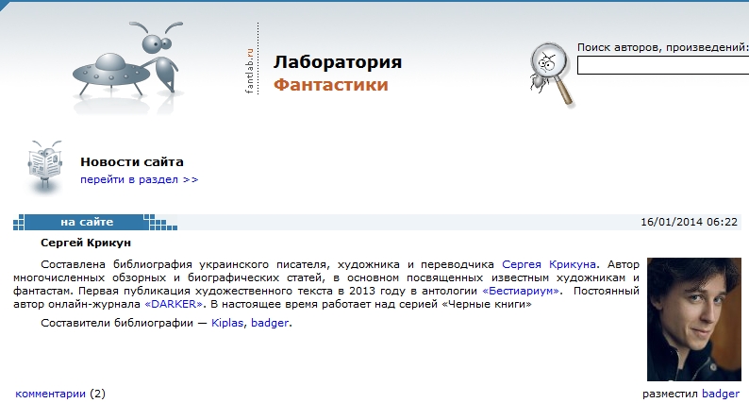749x403 pixels.
Task: Open the комментарии (2) link
Action: tap(51, 393)
